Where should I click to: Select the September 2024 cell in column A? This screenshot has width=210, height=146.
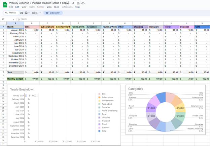pos(15,56)
